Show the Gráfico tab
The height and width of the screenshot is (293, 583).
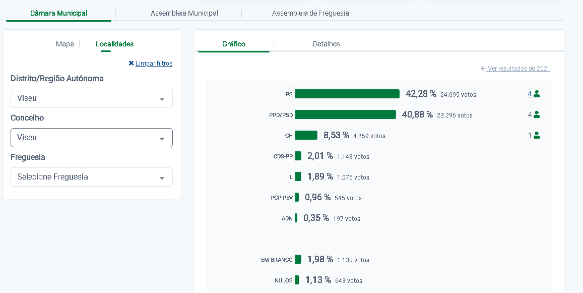(x=234, y=44)
